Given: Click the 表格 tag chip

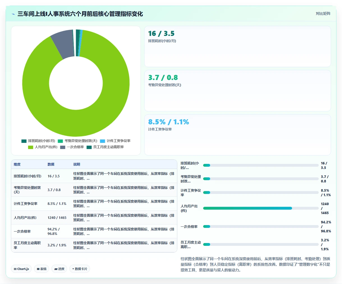Looking at the screenshot, I should pyautogui.click(x=42, y=269).
